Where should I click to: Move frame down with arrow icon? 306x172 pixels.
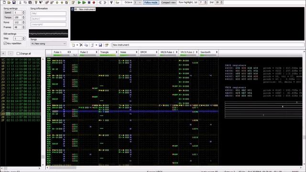tap(57, 2)
